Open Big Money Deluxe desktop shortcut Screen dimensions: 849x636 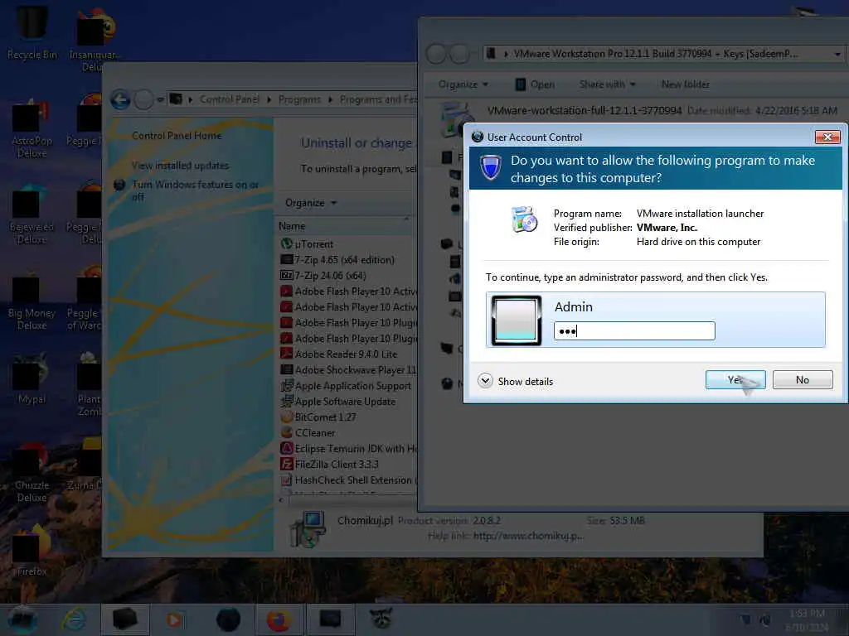point(32,301)
